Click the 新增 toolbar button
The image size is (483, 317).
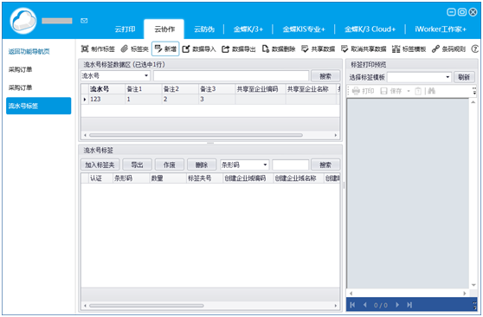pos(165,49)
